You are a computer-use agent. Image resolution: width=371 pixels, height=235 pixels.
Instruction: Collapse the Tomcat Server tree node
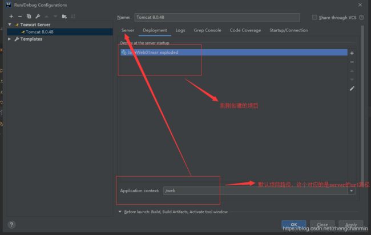tap(10, 25)
